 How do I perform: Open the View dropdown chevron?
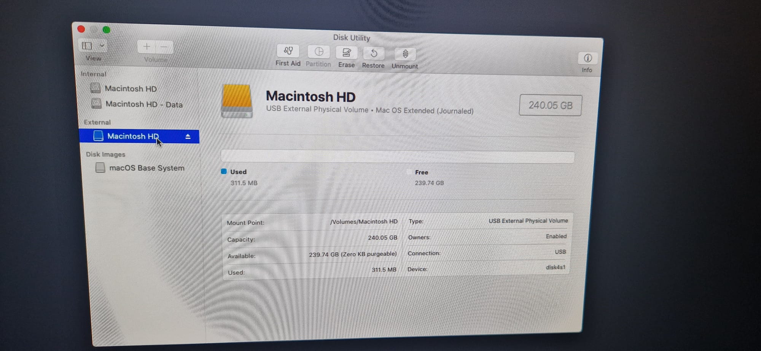102,46
